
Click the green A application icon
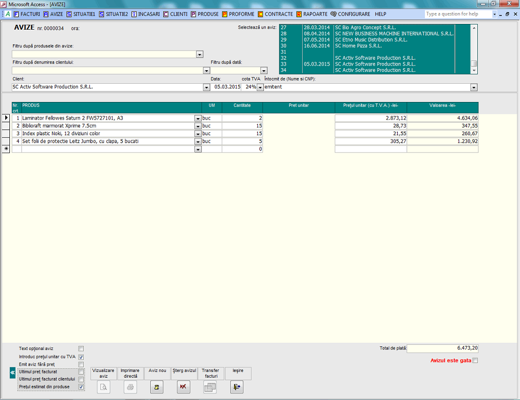[x=8, y=14]
